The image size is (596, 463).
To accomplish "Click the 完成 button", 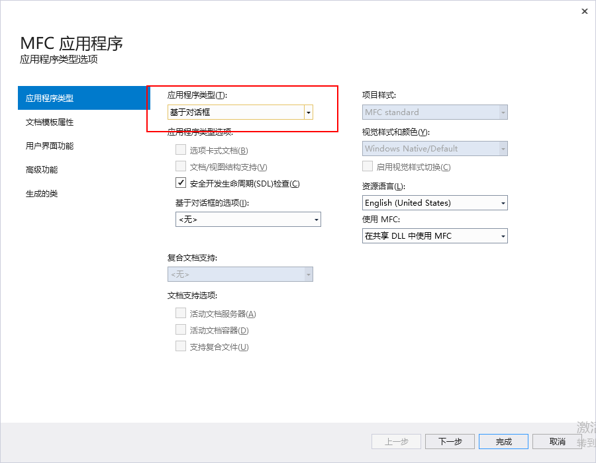I will point(503,441).
